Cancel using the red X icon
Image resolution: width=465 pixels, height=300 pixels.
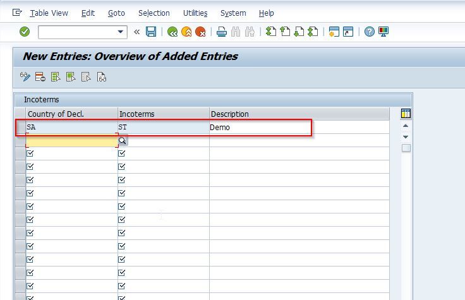click(x=200, y=32)
